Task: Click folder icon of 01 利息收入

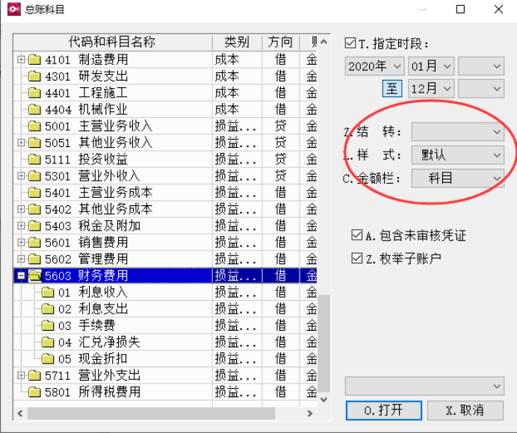Action: [48, 292]
